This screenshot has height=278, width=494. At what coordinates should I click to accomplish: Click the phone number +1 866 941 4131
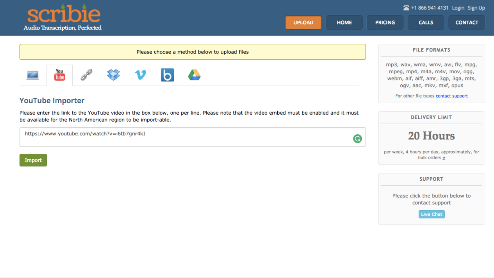pos(430,8)
